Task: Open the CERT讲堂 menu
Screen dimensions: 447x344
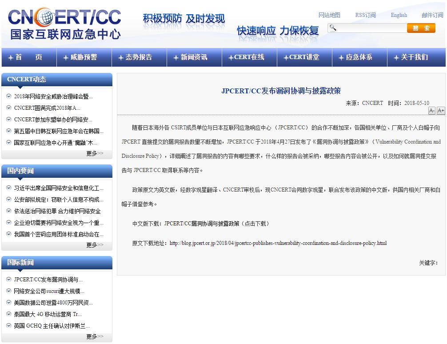Action: (304, 57)
